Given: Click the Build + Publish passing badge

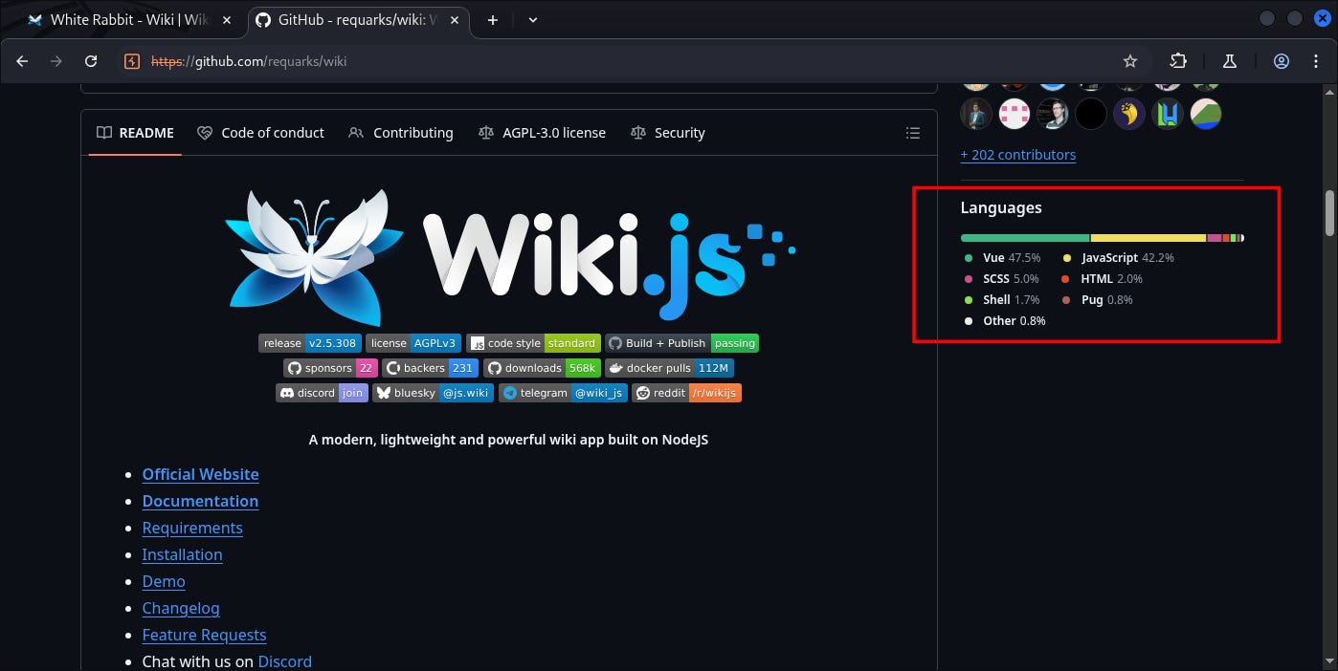Looking at the screenshot, I should pyautogui.click(x=682, y=343).
